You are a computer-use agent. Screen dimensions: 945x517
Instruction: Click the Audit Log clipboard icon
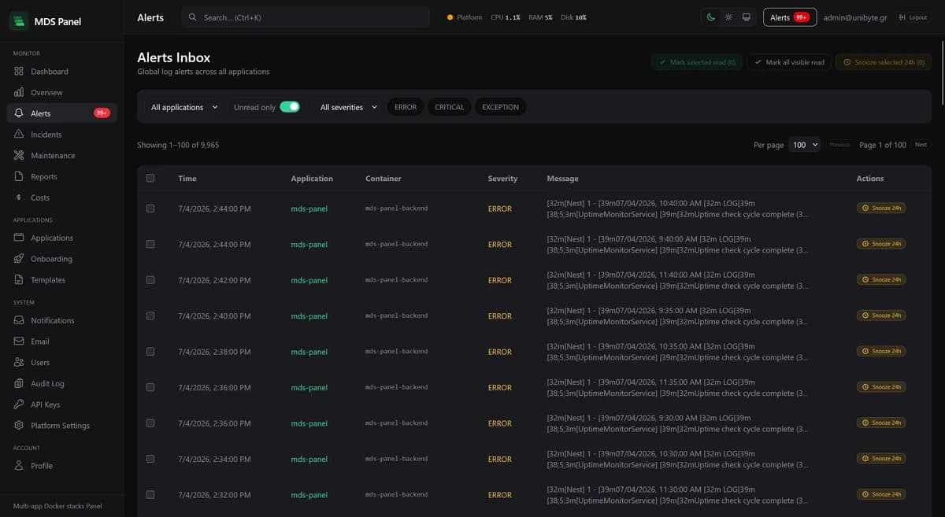point(19,383)
